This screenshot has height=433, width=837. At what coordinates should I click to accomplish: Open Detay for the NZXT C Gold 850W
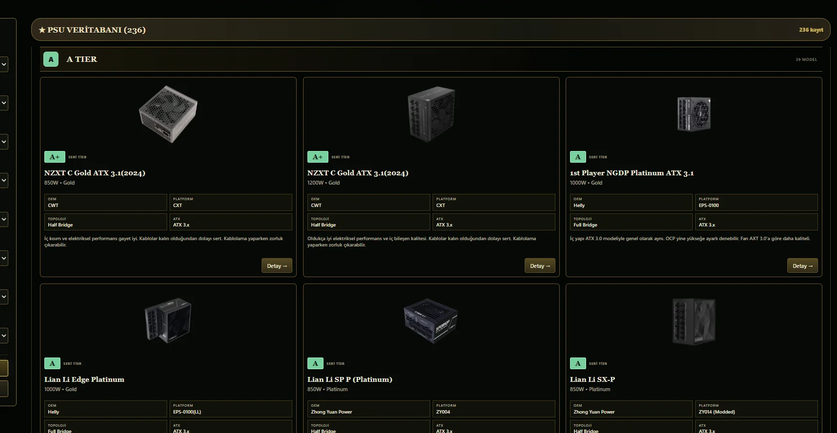pyautogui.click(x=277, y=265)
